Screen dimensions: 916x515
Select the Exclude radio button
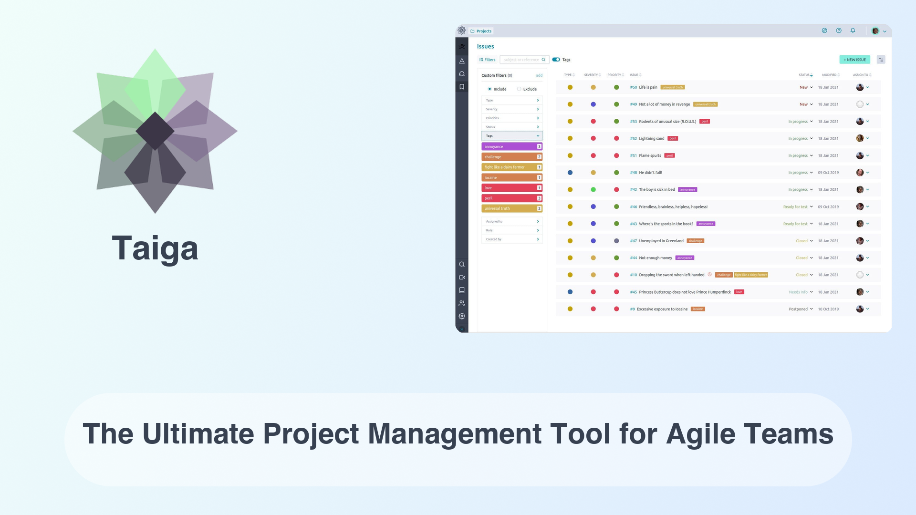pos(519,89)
